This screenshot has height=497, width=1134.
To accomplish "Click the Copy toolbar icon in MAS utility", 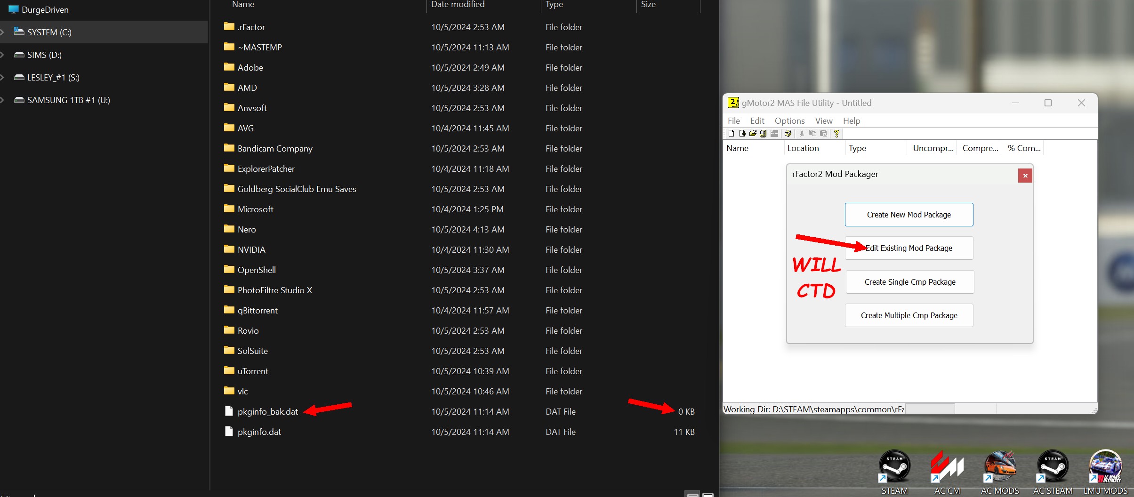I will click(x=812, y=134).
